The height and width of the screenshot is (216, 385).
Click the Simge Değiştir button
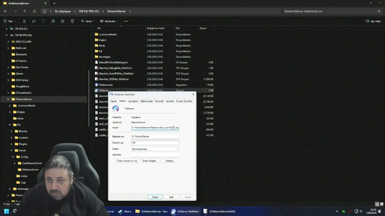coord(150,161)
